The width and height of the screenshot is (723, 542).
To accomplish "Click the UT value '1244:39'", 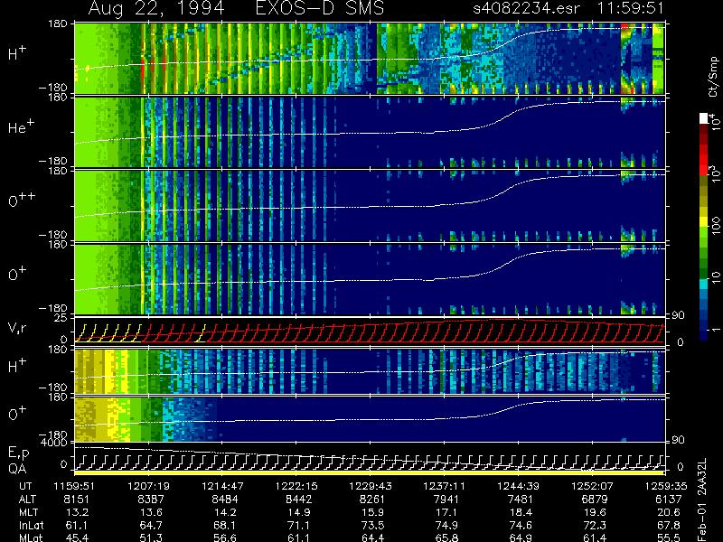I will point(518,486).
